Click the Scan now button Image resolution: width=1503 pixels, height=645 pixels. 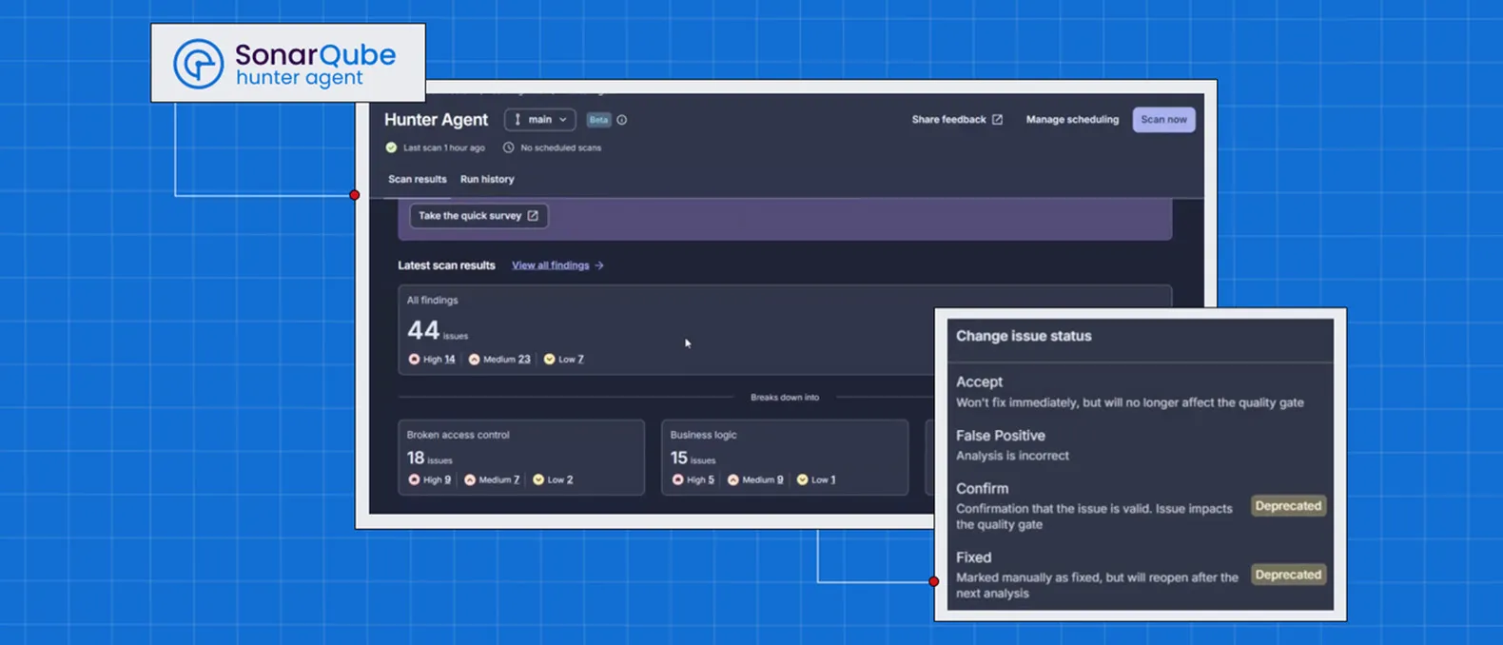(1163, 120)
